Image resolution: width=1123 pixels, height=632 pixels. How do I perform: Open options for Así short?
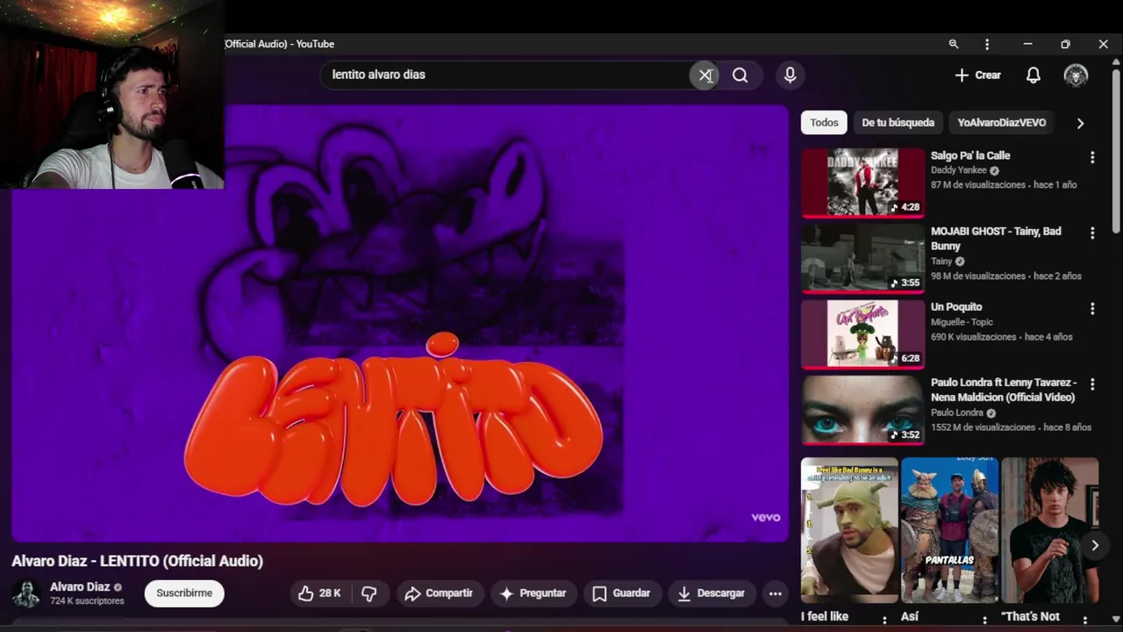984,620
